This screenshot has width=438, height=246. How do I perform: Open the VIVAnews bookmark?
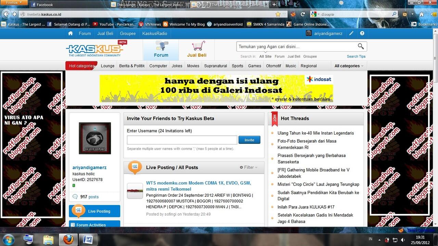(150, 24)
